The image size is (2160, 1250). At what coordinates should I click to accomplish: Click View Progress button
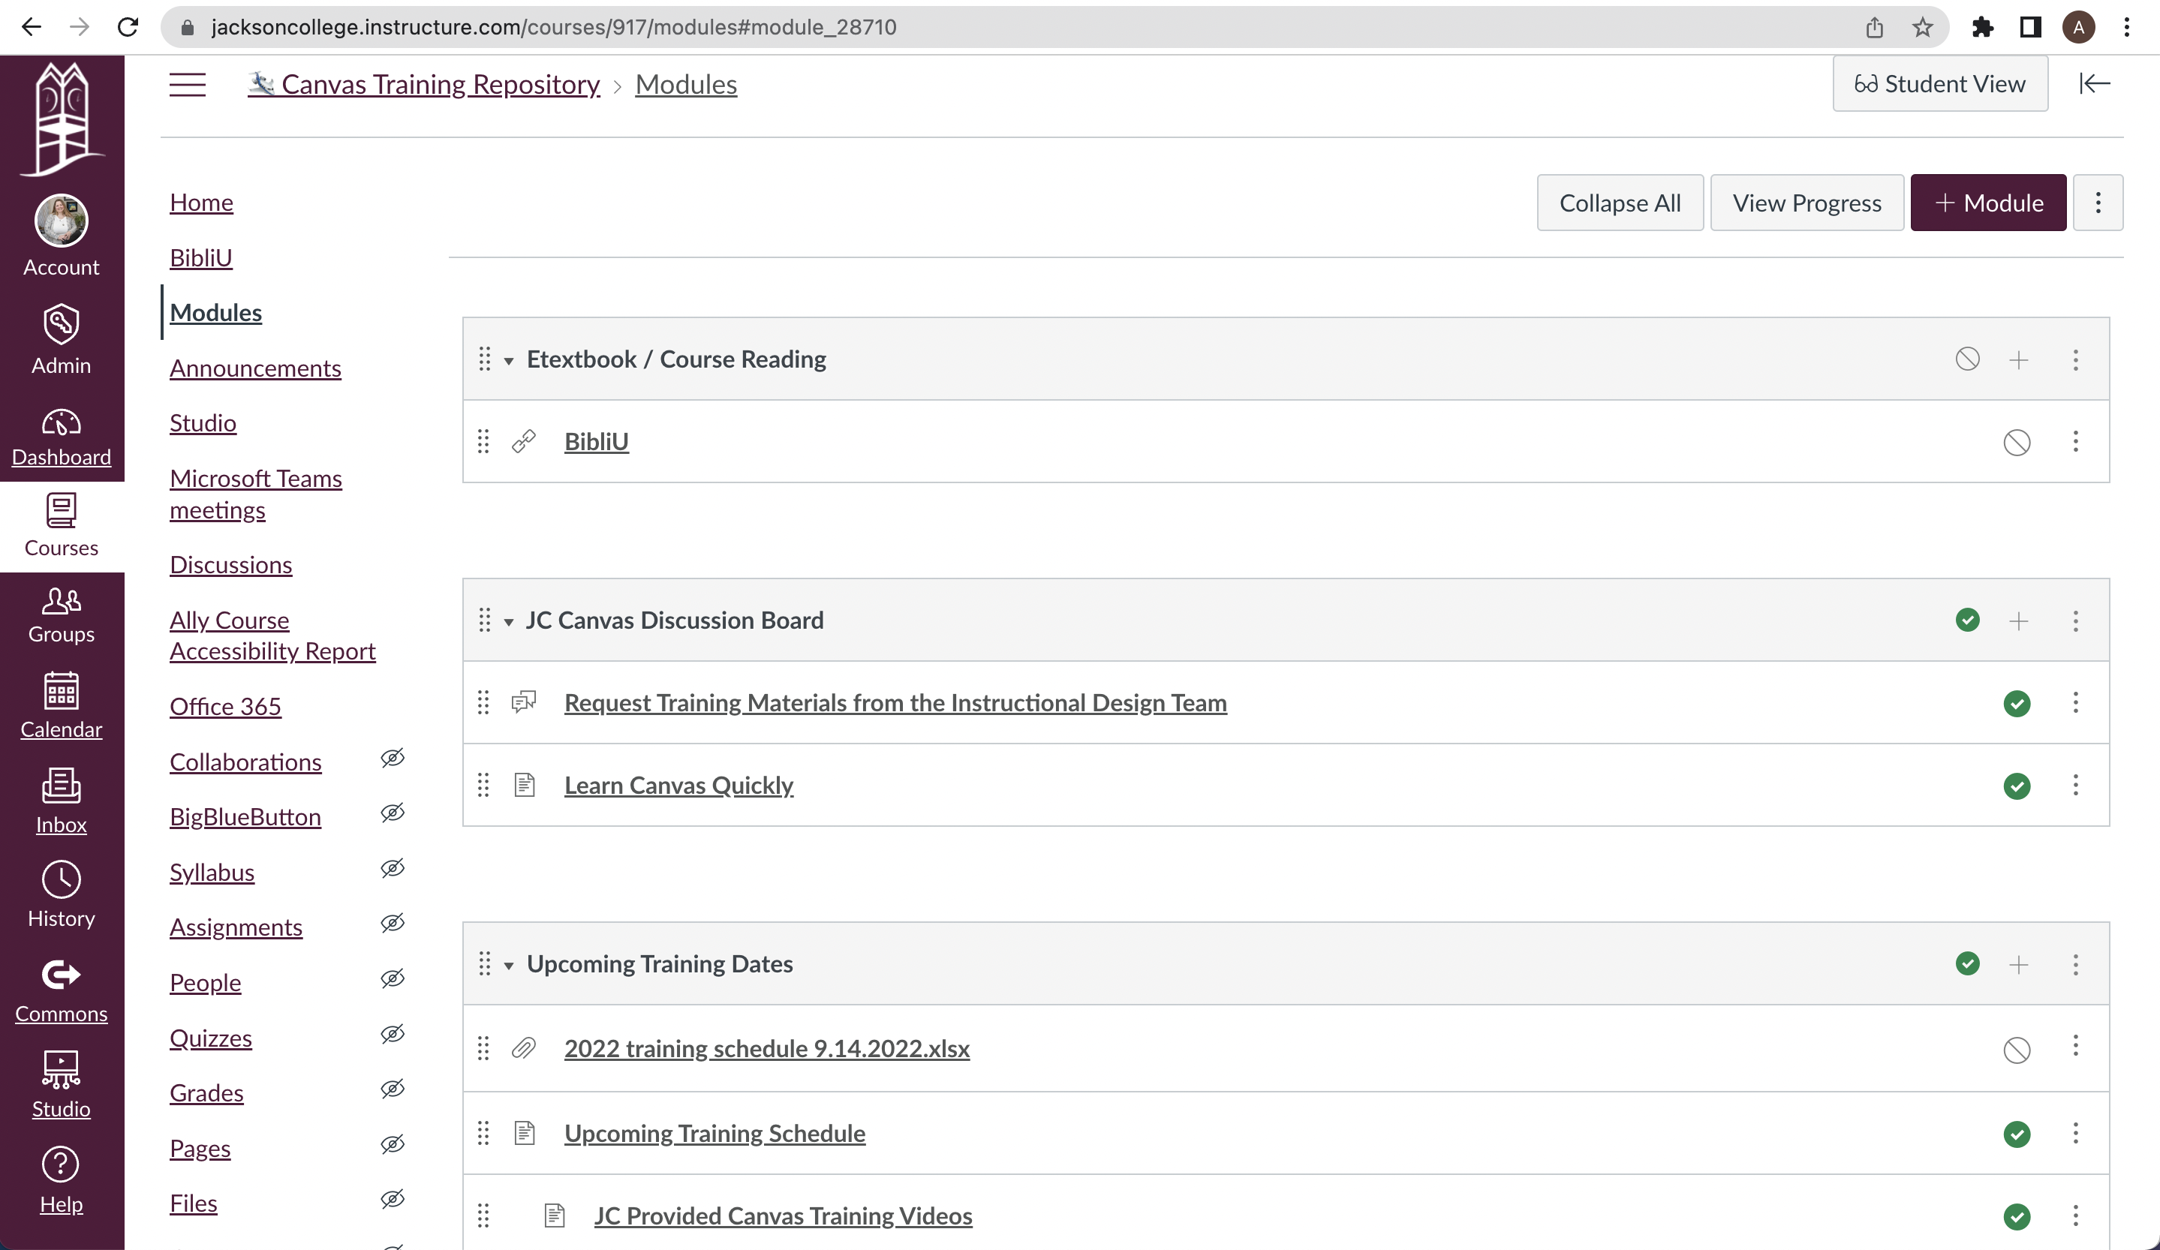[x=1806, y=203]
